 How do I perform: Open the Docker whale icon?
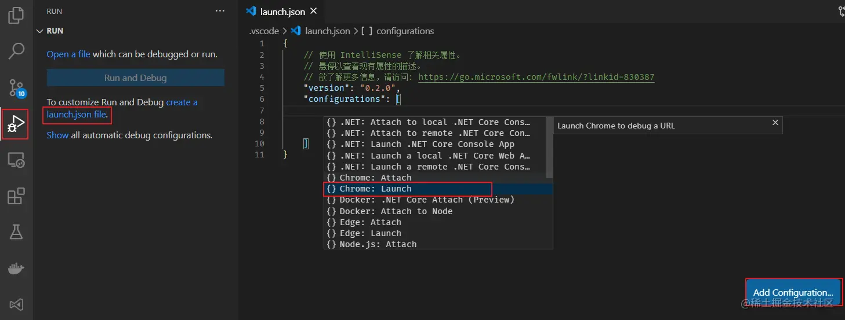pyautogui.click(x=16, y=268)
